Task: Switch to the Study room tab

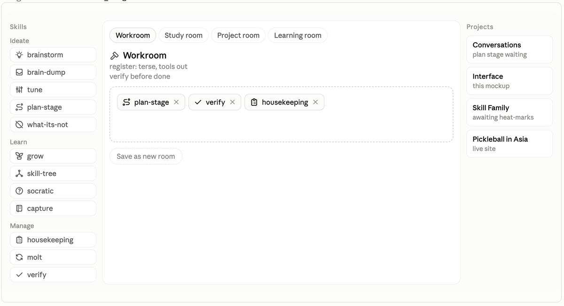Action: click(183, 35)
